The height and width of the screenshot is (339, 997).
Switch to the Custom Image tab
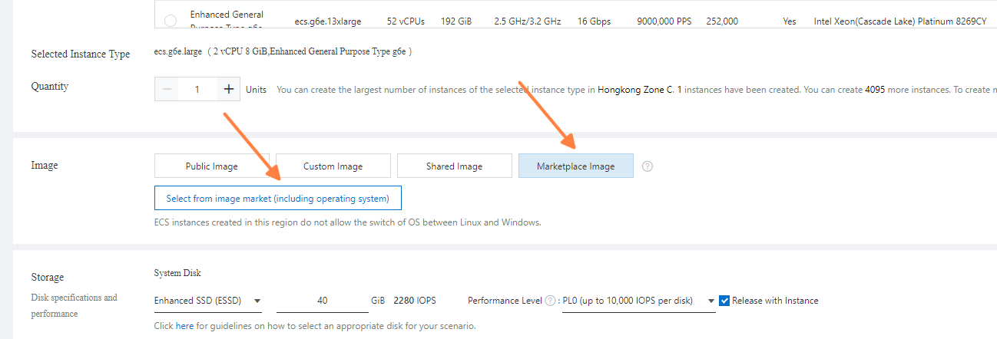(x=333, y=166)
